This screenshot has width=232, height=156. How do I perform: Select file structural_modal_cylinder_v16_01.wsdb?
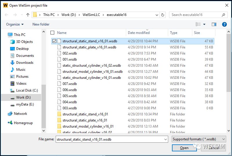pos(133,72)
